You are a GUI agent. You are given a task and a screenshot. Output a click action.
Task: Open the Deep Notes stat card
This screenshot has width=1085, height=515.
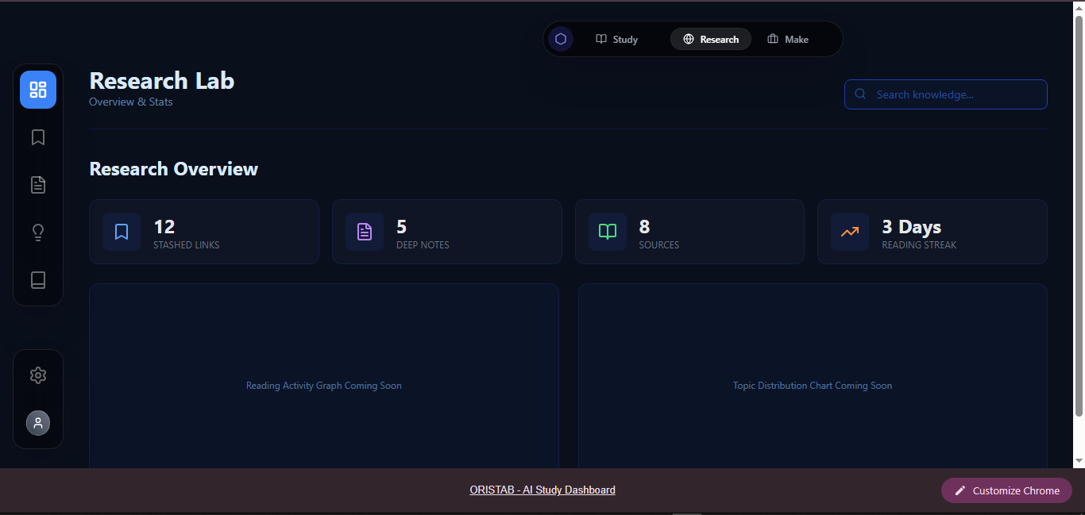point(446,232)
